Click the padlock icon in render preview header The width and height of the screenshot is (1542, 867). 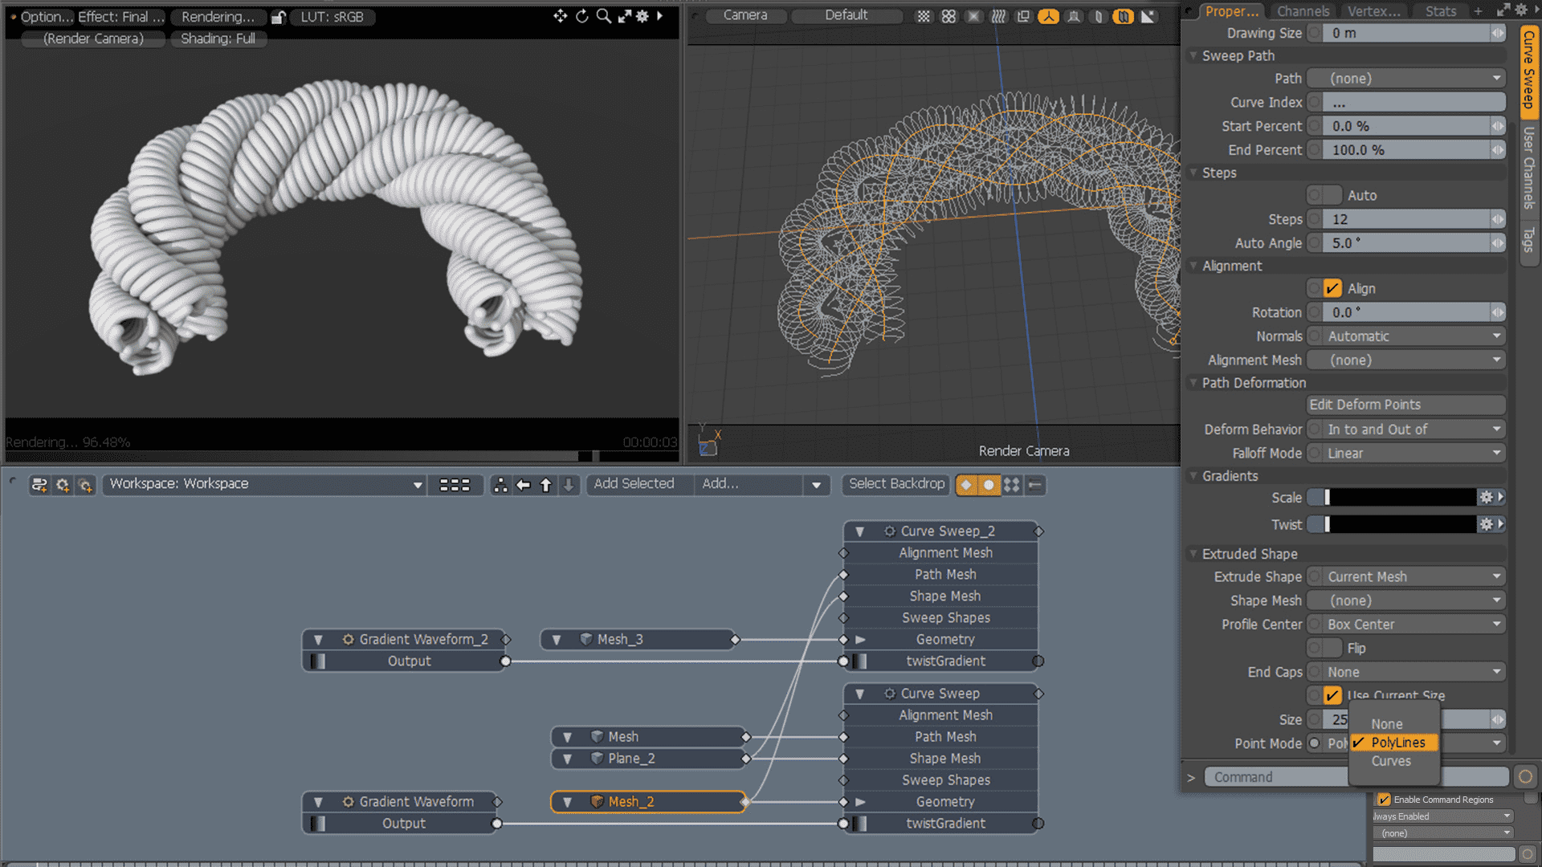[278, 17]
